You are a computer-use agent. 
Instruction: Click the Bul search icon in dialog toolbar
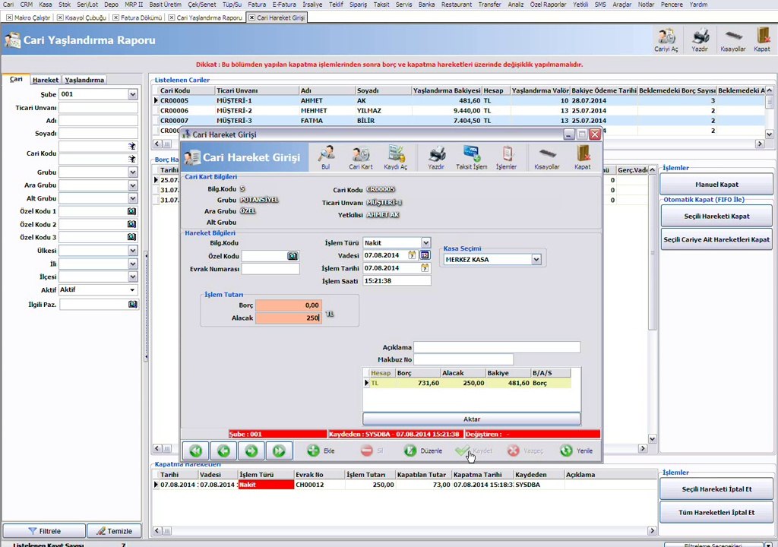click(326, 157)
